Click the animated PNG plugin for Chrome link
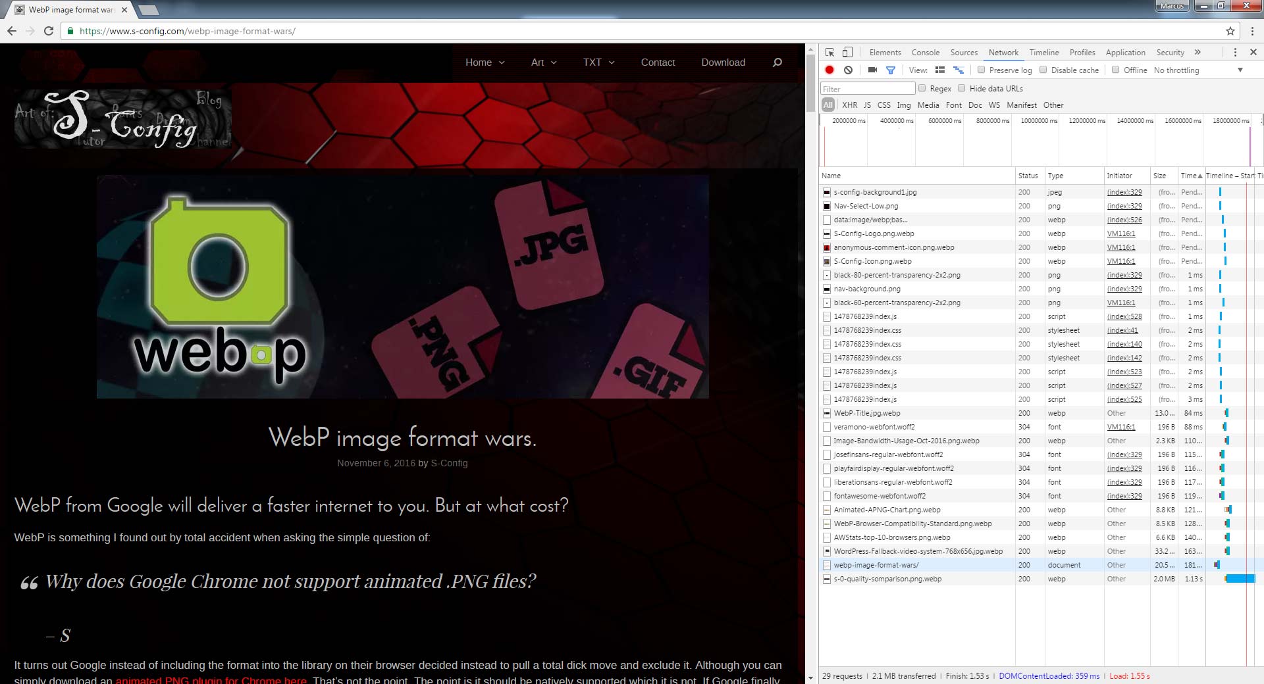Image resolution: width=1264 pixels, height=684 pixels. [x=211, y=679]
